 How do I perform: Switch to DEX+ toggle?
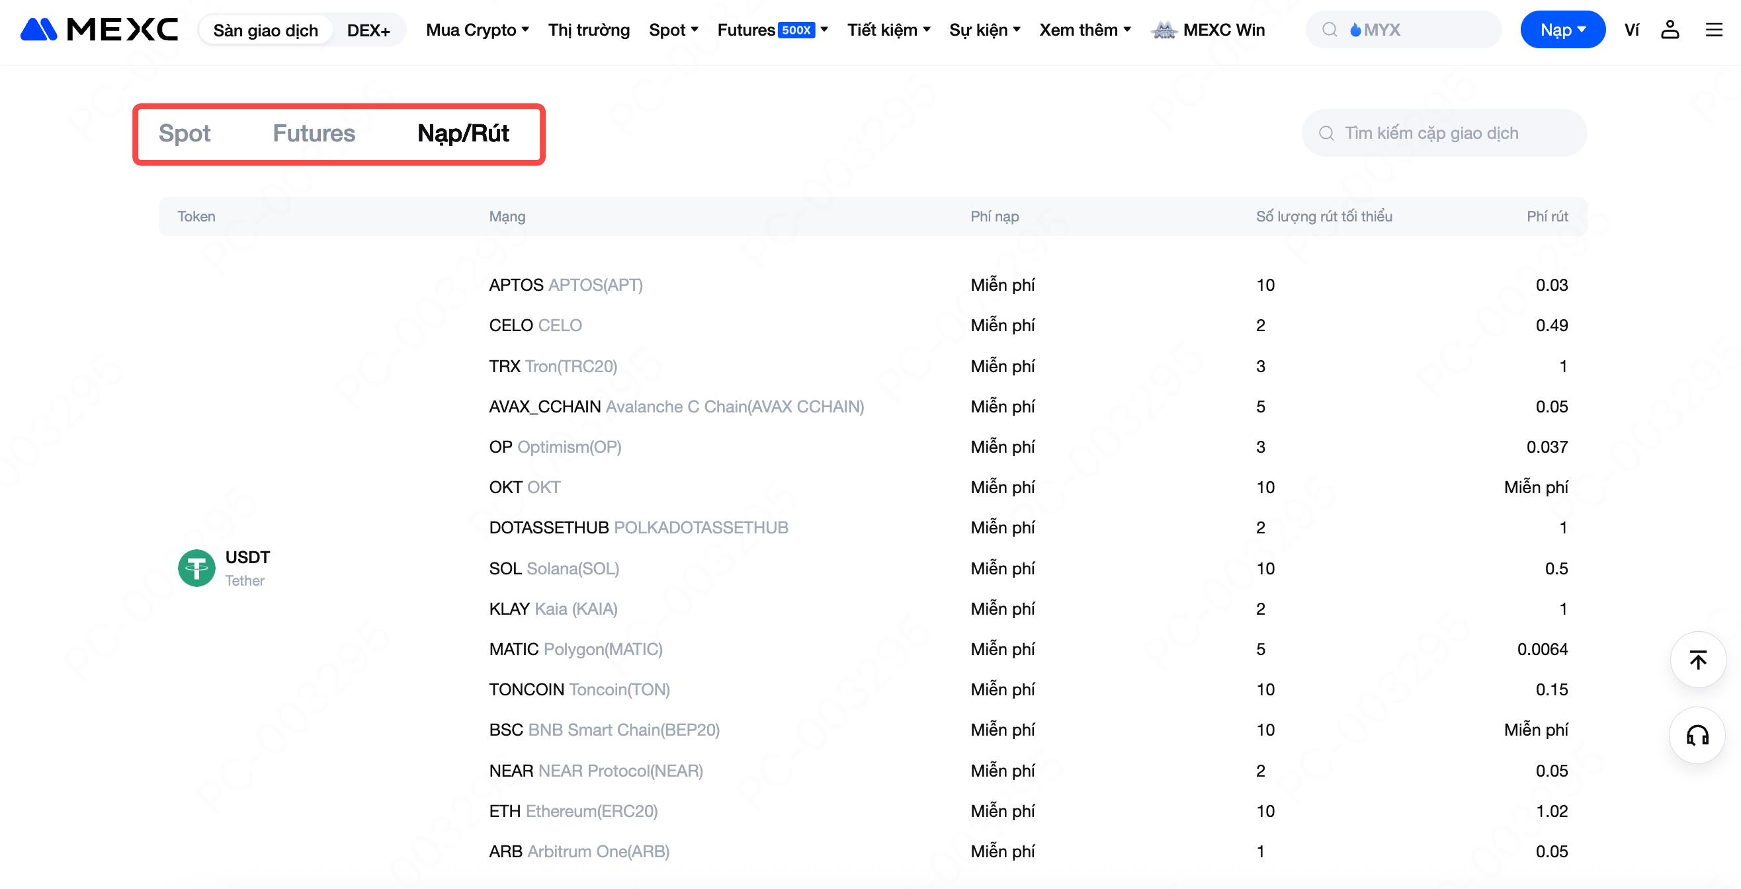368,30
